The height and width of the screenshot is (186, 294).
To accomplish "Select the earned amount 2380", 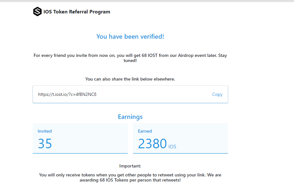I will click(152, 144).
